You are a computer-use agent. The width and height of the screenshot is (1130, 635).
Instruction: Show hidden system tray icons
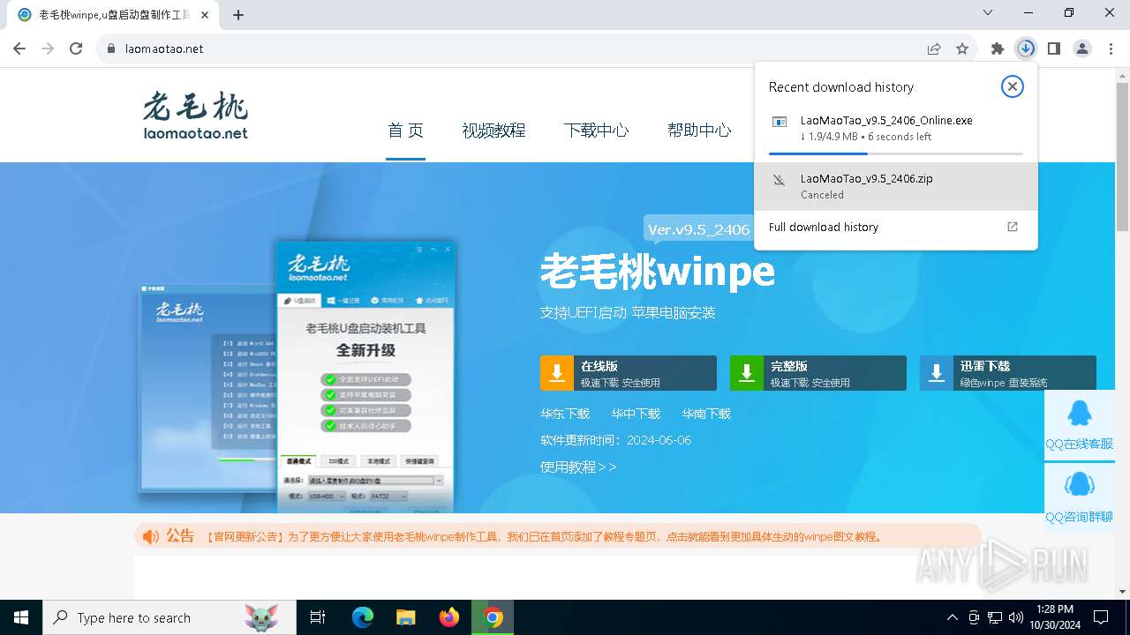point(952,617)
